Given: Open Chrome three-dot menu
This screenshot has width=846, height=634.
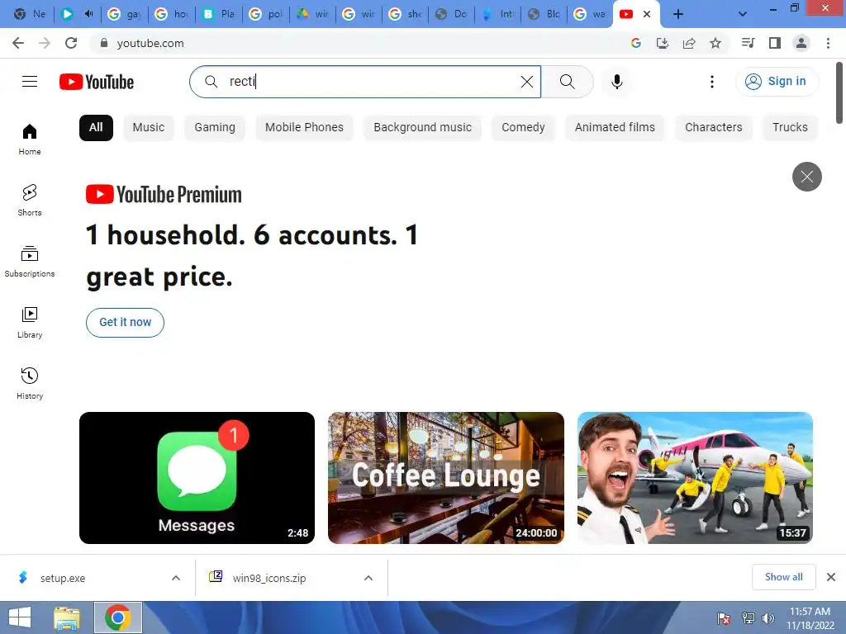Looking at the screenshot, I should (828, 43).
